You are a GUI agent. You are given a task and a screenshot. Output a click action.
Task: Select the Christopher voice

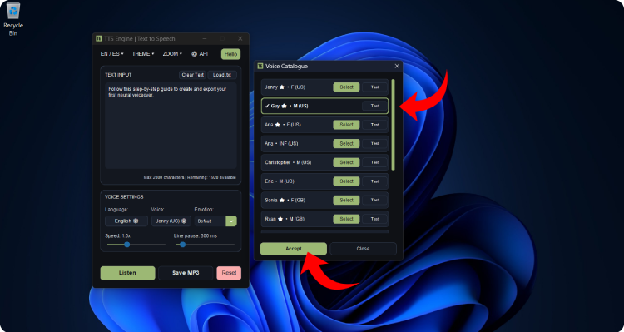pyautogui.click(x=346, y=162)
